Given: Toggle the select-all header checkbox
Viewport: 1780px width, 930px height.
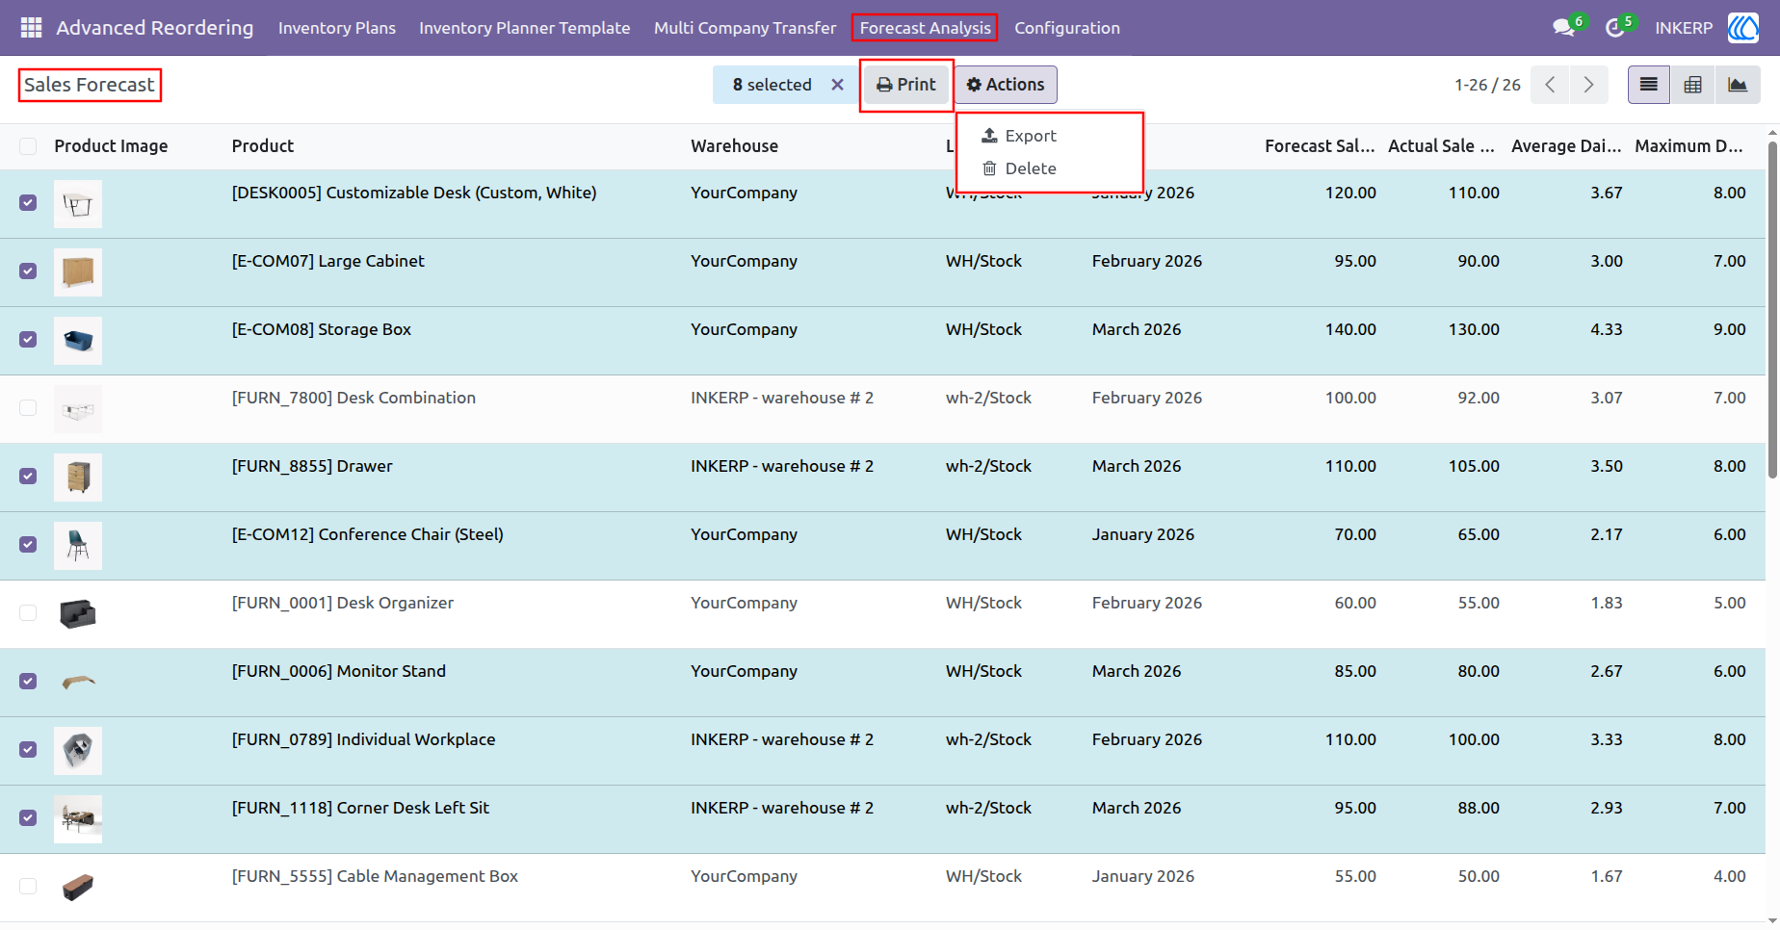Looking at the screenshot, I should point(28,146).
